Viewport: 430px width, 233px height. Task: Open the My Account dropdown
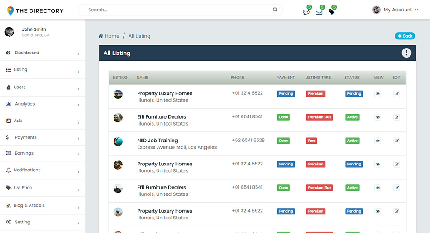(395, 10)
